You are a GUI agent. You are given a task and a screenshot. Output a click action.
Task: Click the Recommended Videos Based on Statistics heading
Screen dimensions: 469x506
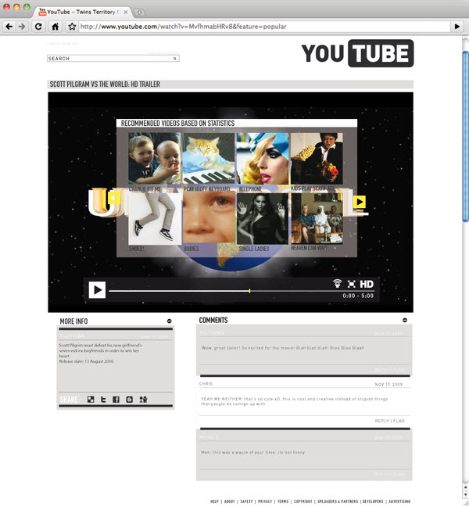[177, 124]
